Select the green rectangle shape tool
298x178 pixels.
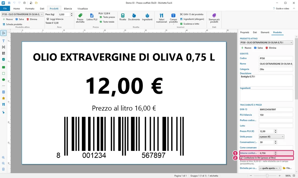point(4,67)
